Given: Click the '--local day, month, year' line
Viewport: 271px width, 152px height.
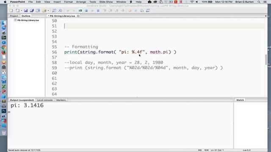Looking at the screenshot, I should [113, 62].
